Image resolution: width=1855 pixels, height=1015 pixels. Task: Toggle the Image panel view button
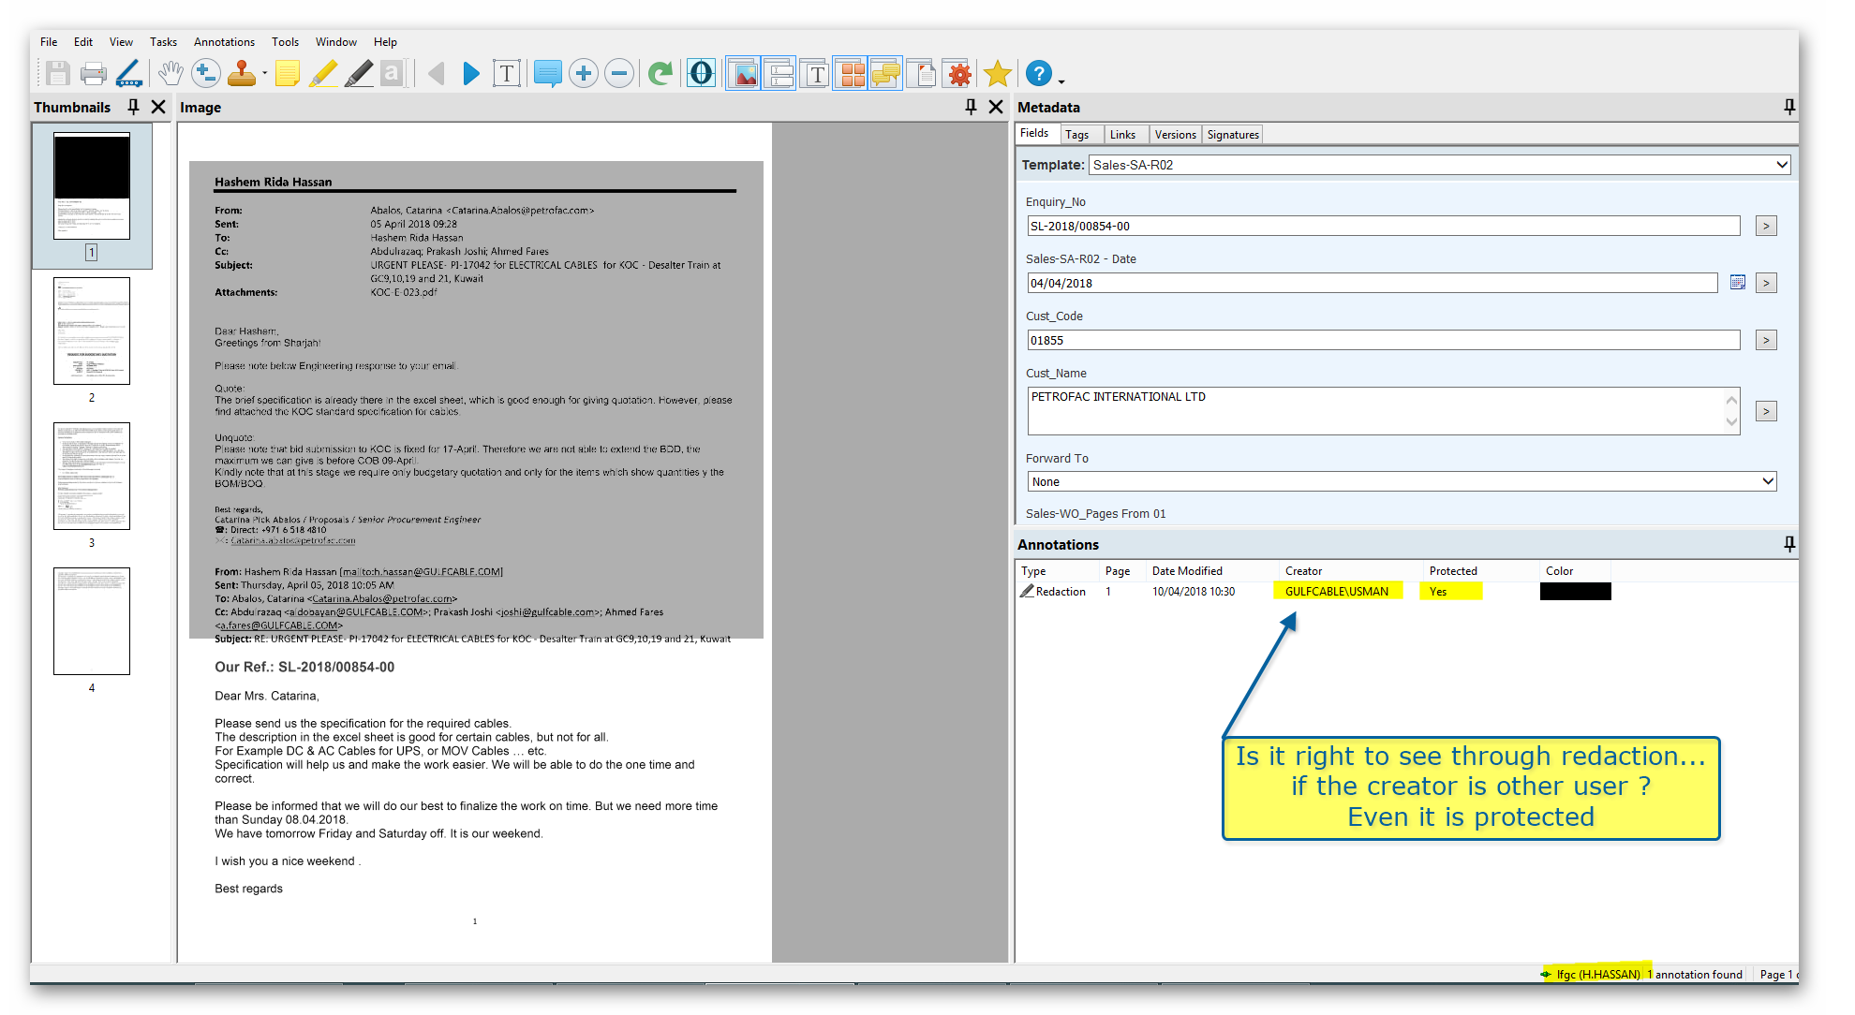(744, 73)
